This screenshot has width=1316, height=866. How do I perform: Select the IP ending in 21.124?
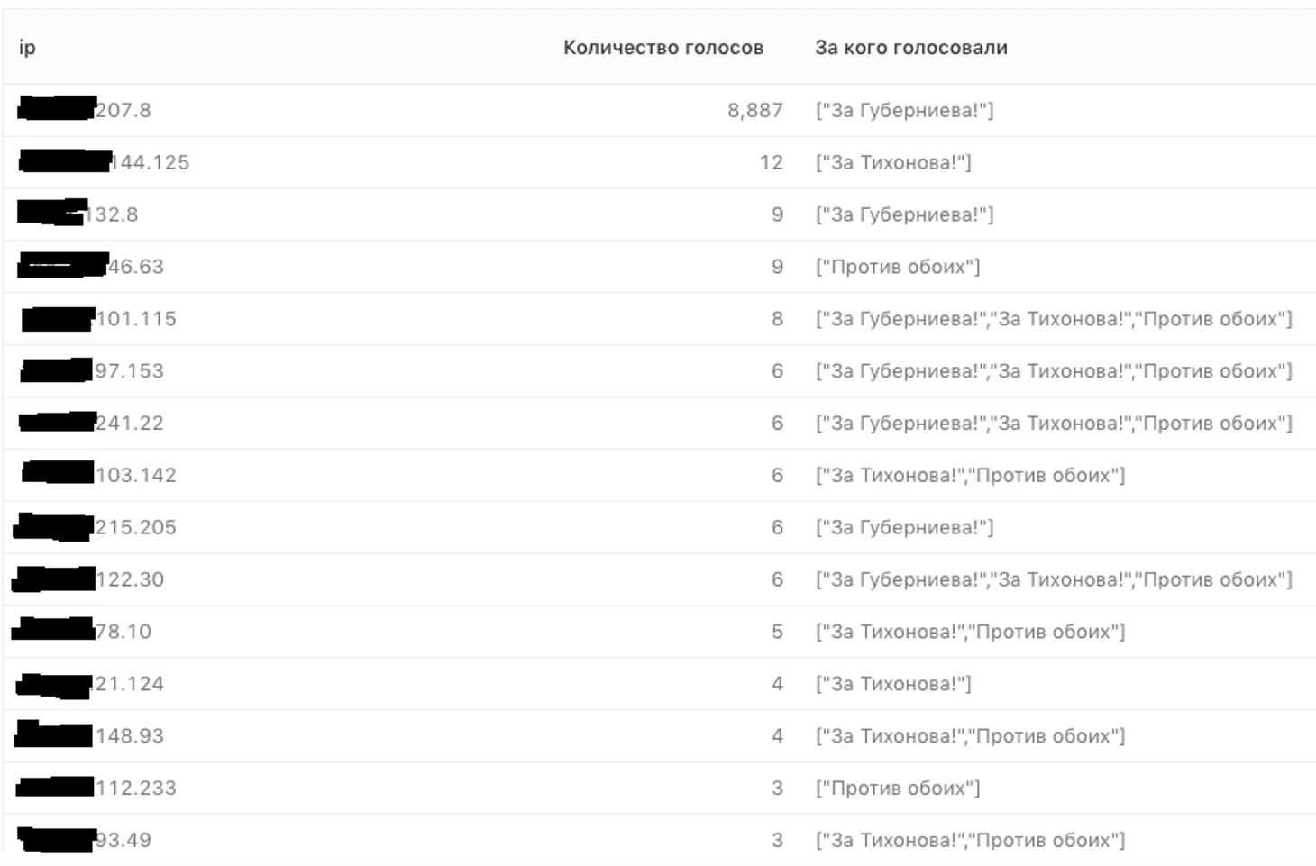90,684
